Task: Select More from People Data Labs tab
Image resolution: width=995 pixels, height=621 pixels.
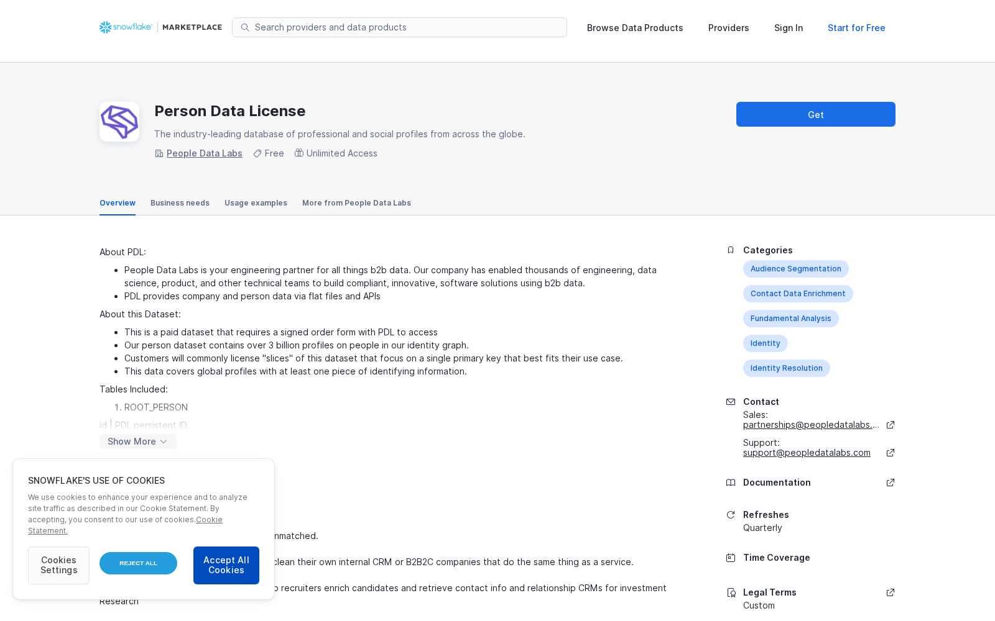Action: pyautogui.click(x=356, y=203)
